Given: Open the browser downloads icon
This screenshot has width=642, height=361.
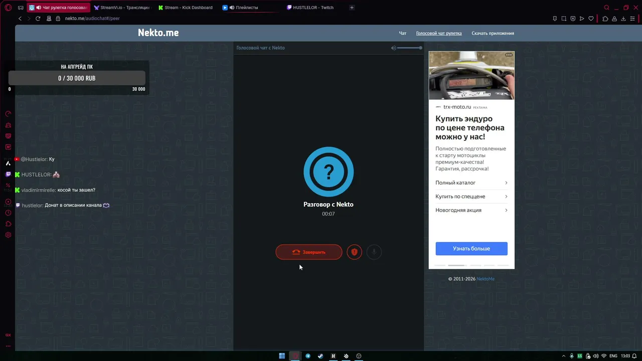Looking at the screenshot, I should [623, 19].
